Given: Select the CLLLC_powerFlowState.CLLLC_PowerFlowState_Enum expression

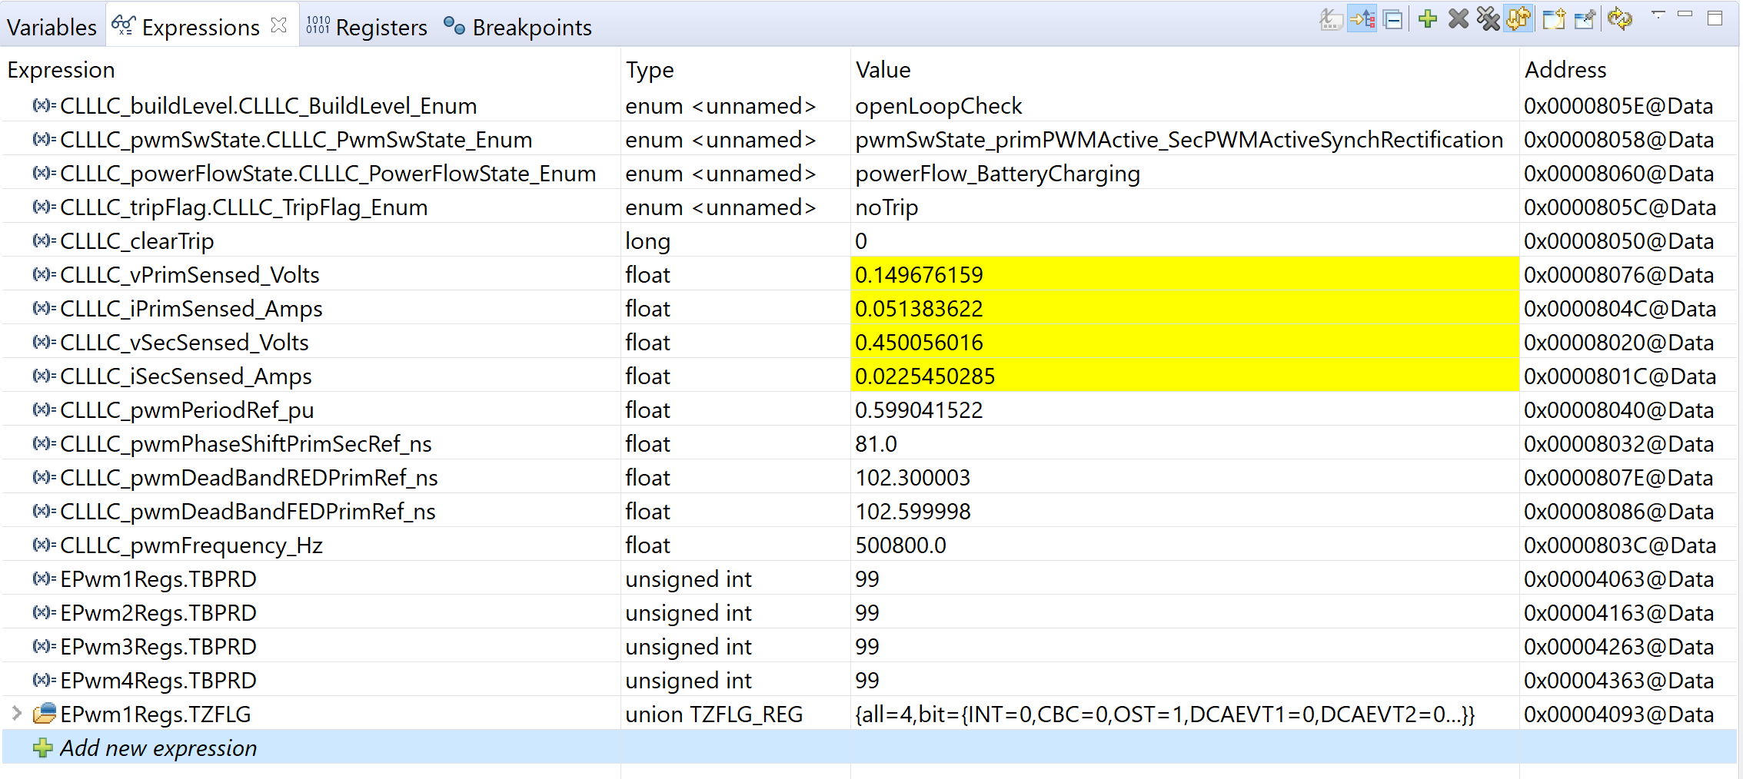Looking at the screenshot, I should (328, 174).
